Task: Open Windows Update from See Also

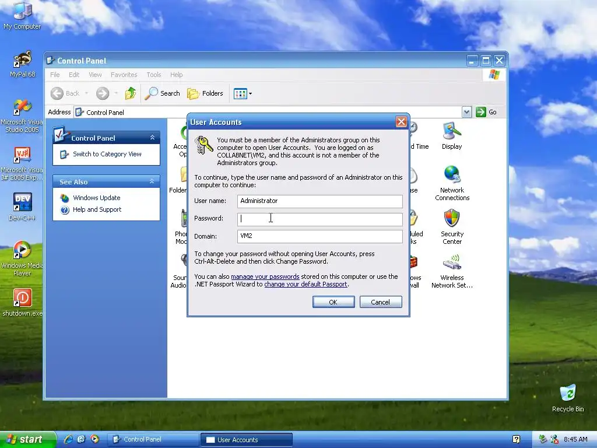Action: point(96,198)
